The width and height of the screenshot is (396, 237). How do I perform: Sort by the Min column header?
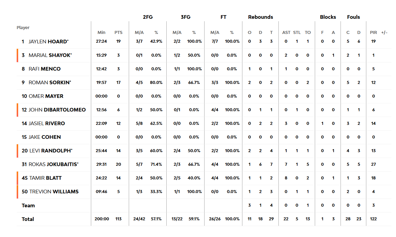[101, 32]
